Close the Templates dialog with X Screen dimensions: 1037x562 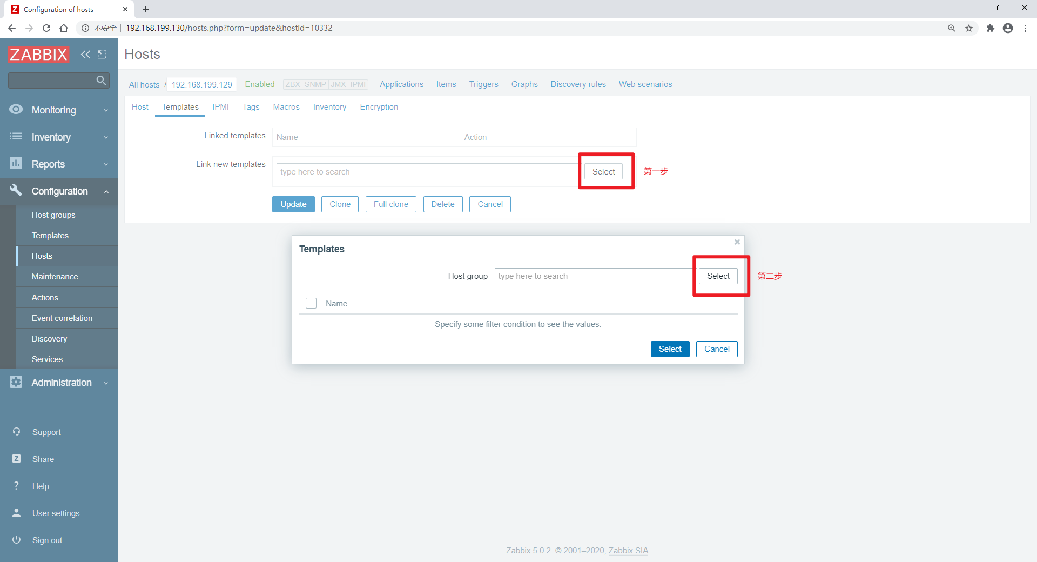737,242
